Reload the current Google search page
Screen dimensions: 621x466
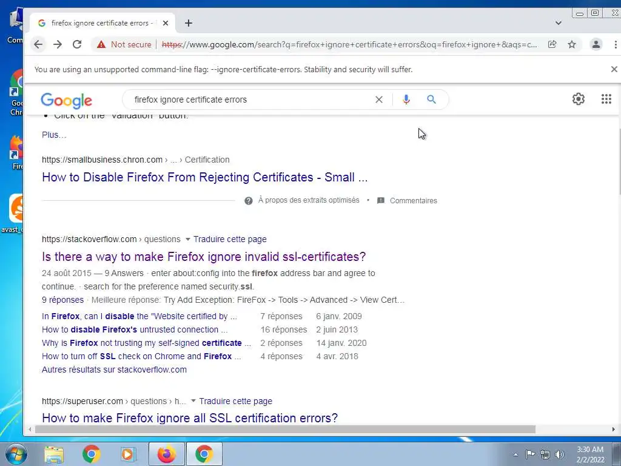(x=77, y=44)
